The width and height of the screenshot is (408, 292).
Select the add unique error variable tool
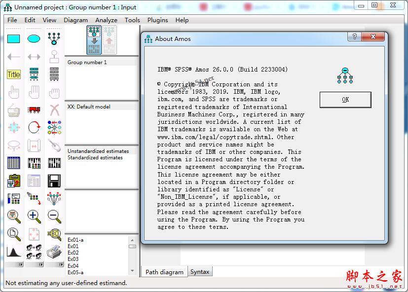54,56
